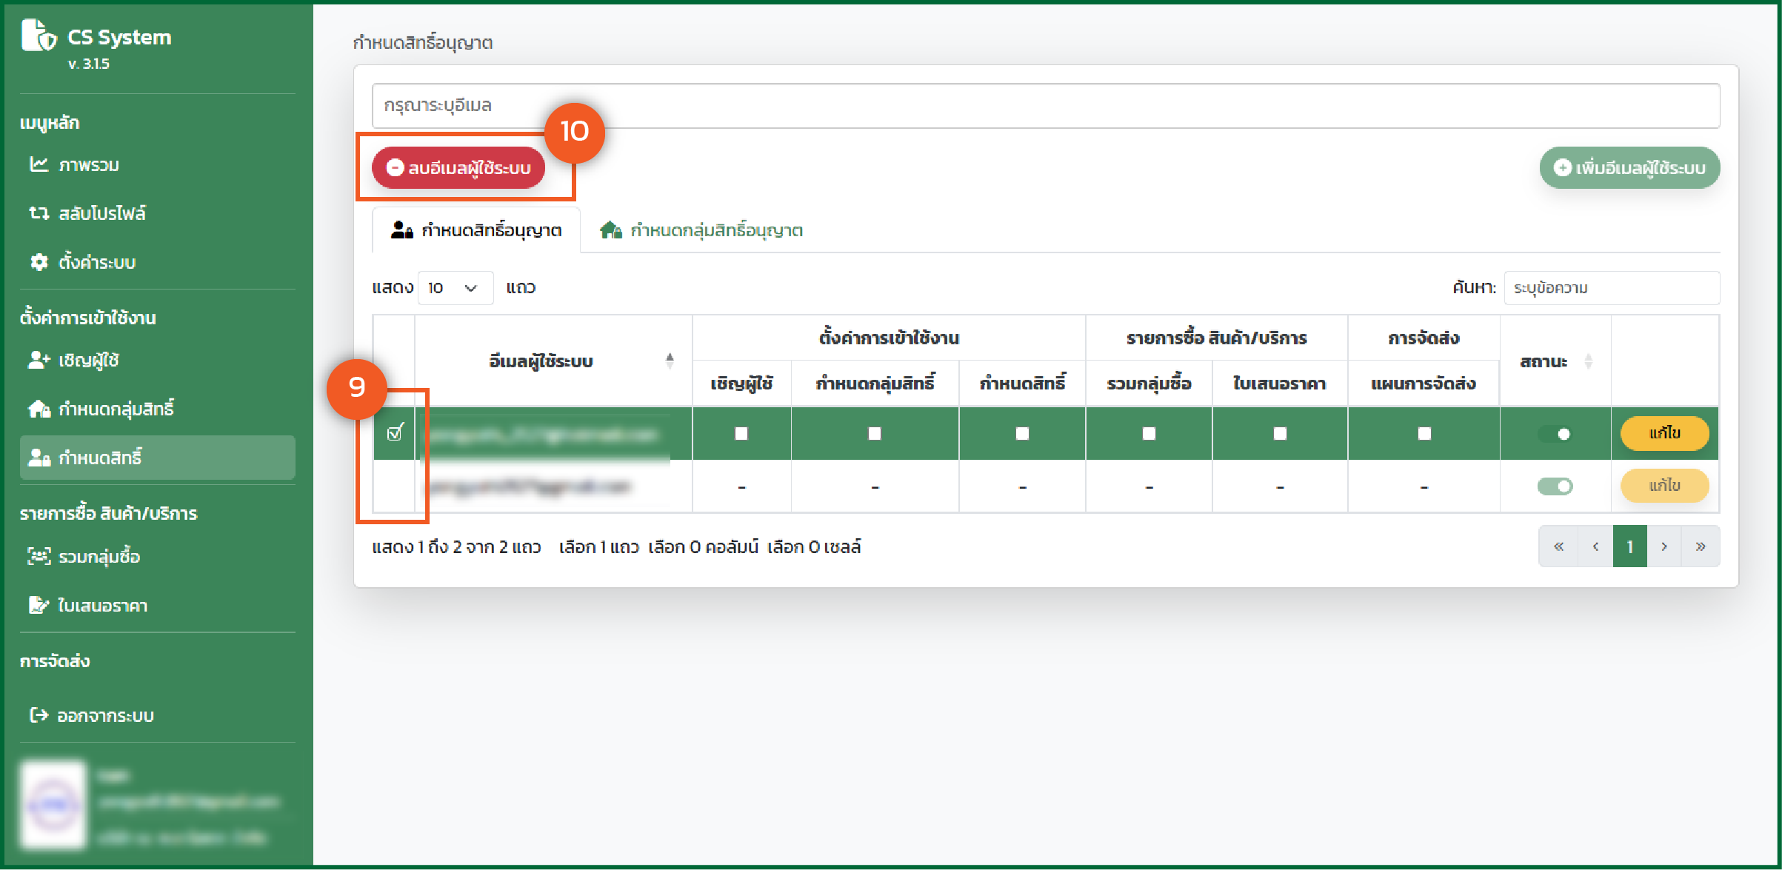Select the กำหนดสิทธิ์อนุญาต tab

[x=476, y=231]
